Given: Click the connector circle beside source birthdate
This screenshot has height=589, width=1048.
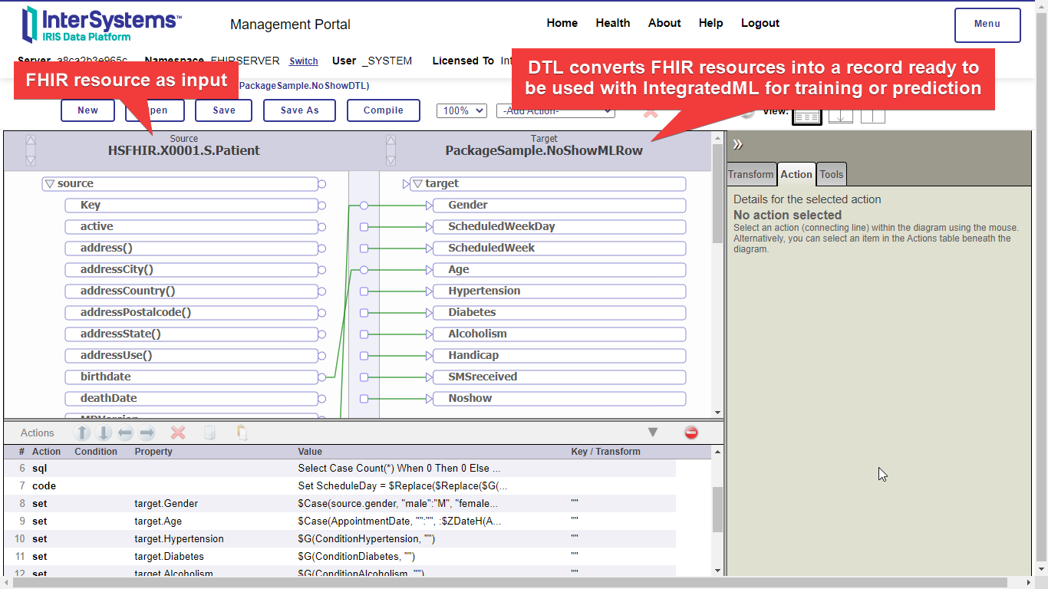Looking at the screenshot, I should 322,377.
